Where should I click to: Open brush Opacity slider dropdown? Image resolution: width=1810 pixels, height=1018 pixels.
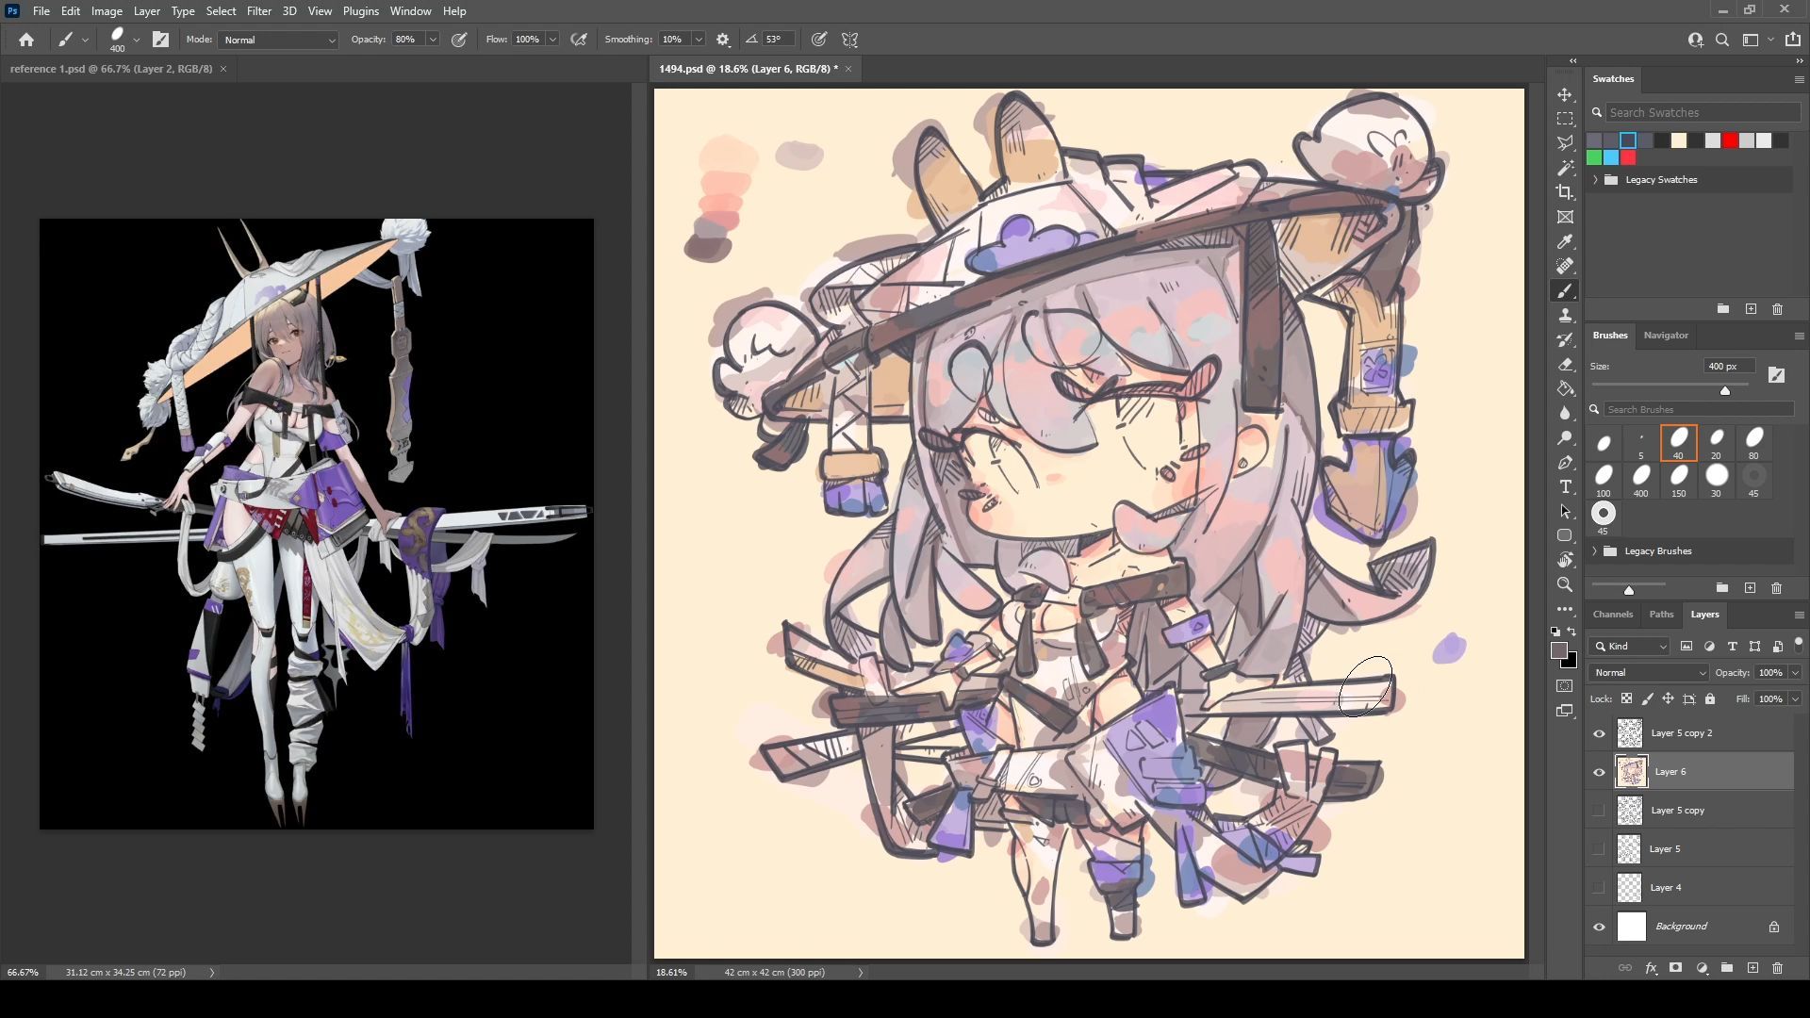pyautogui.click(x=433, y=40)
